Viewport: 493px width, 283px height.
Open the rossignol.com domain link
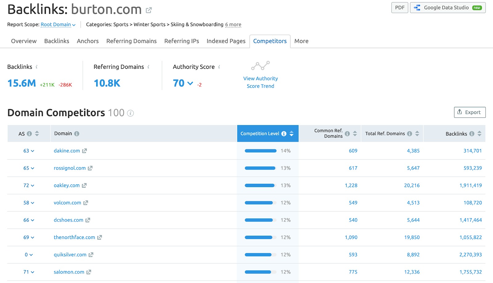[x=70, y=168]
